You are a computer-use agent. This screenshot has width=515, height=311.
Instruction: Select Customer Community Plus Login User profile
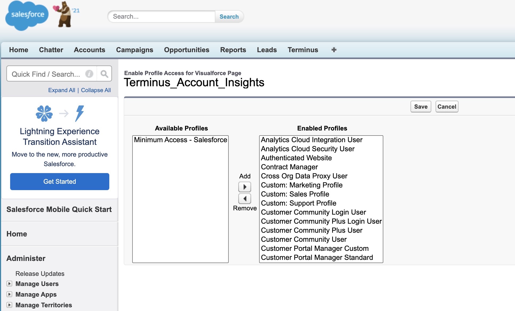pyautogui.click(x=321, y=221)
